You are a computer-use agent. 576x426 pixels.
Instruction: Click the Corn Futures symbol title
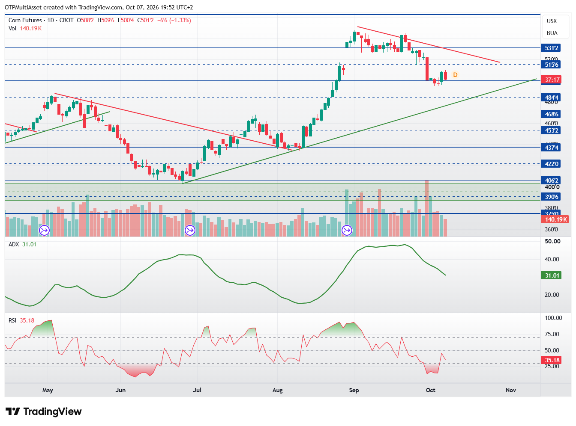[25, 20]
